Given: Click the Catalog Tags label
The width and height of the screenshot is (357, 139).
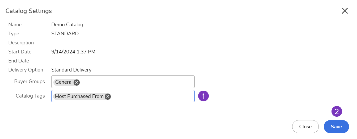Looking at the screenshot, I should click(x=30, y=96).
